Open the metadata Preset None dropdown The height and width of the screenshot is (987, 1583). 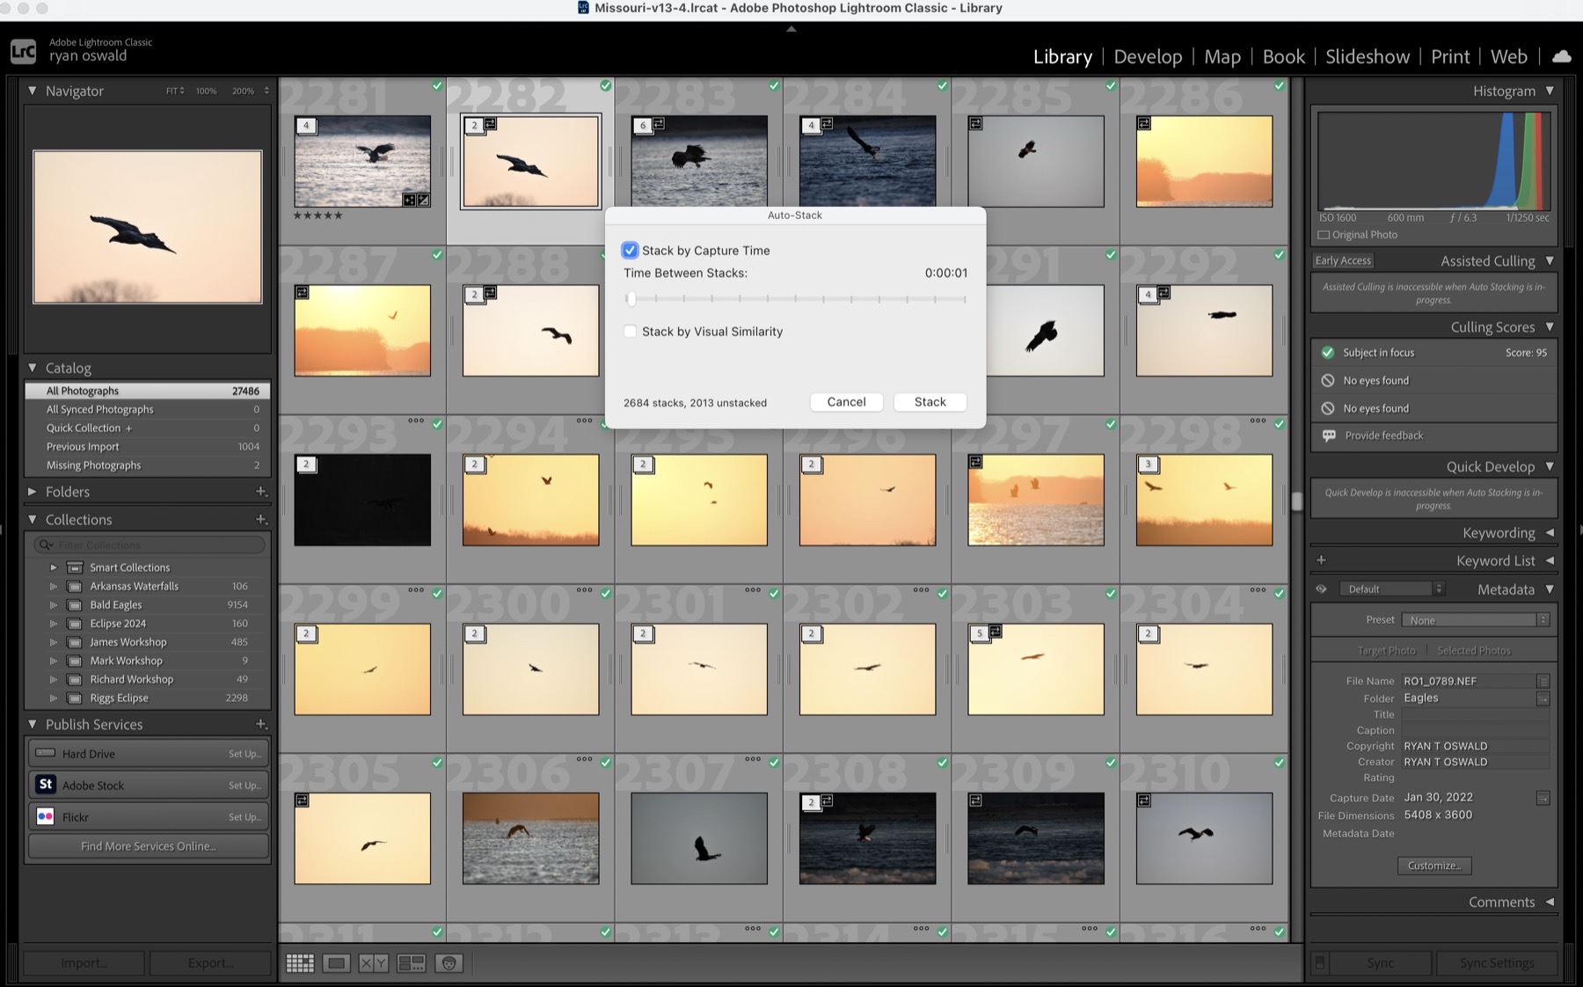(x=1475, y=620)
